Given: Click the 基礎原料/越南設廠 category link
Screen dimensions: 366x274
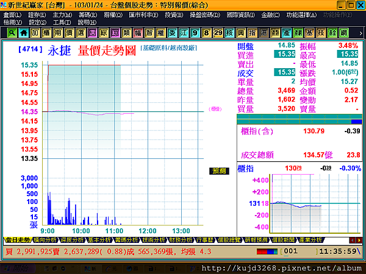Looking at the screenshot, I should (x=169, y=48).
